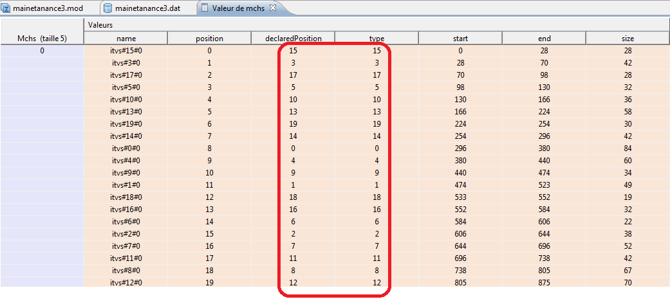Select the itvs#8#0 name cell

tap(126, 271)
